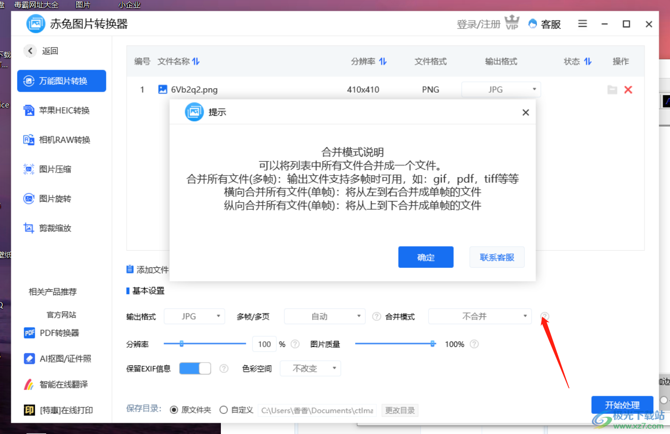Click the VIP crown icon
Image resolution: width=670 pixels, height=434 pixels.
(x=512, y=23)
